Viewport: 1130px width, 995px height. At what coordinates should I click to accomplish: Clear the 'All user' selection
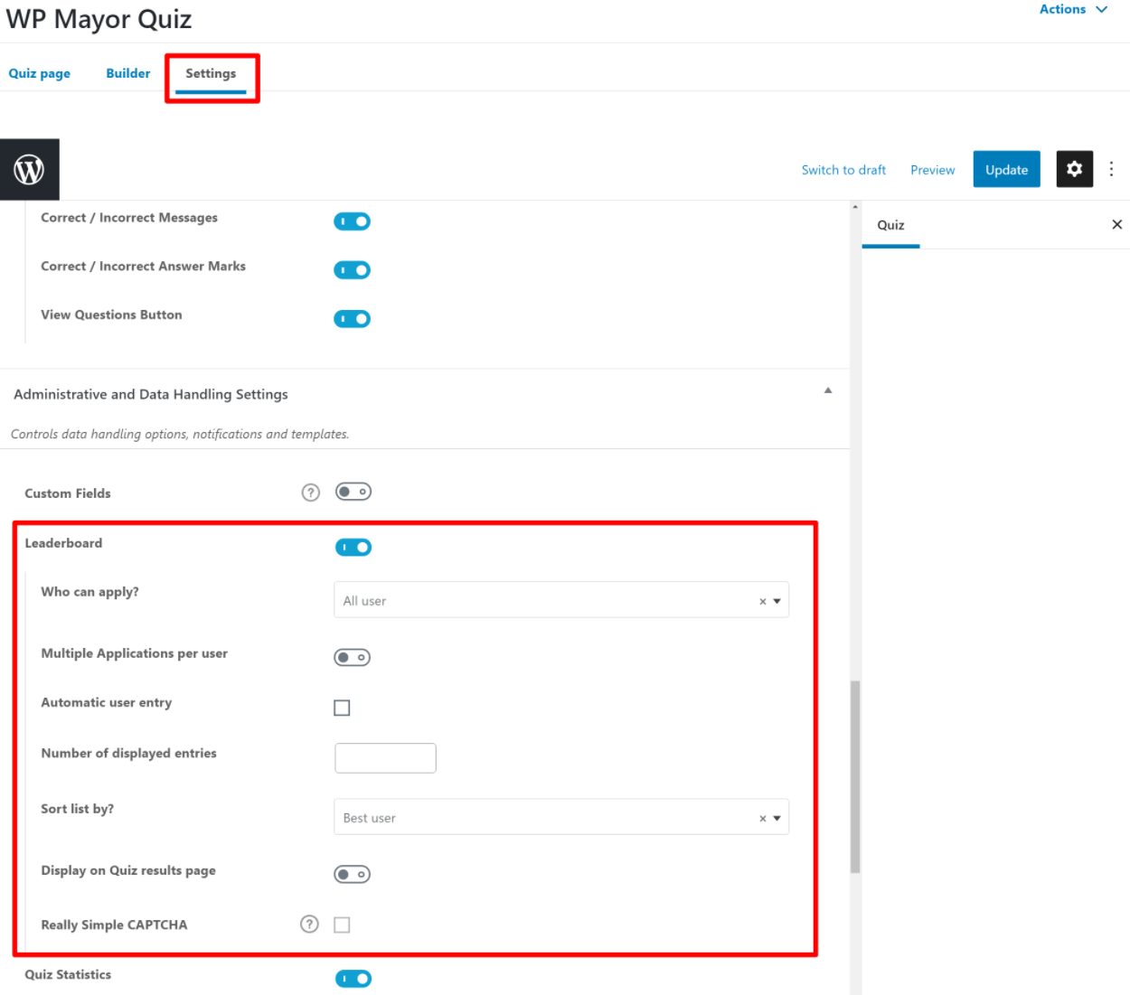tap(763, 601)
